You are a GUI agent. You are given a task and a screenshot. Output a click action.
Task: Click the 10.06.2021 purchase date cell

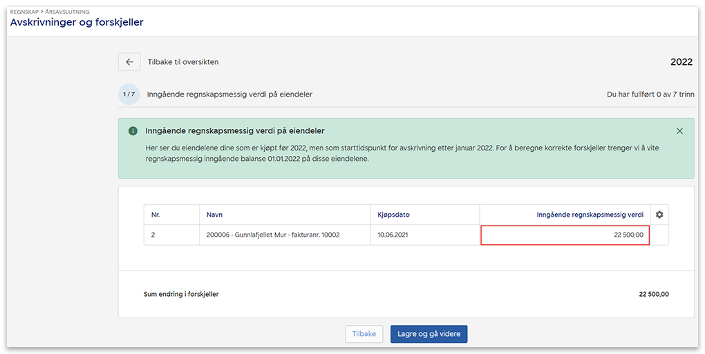point(393,235)
